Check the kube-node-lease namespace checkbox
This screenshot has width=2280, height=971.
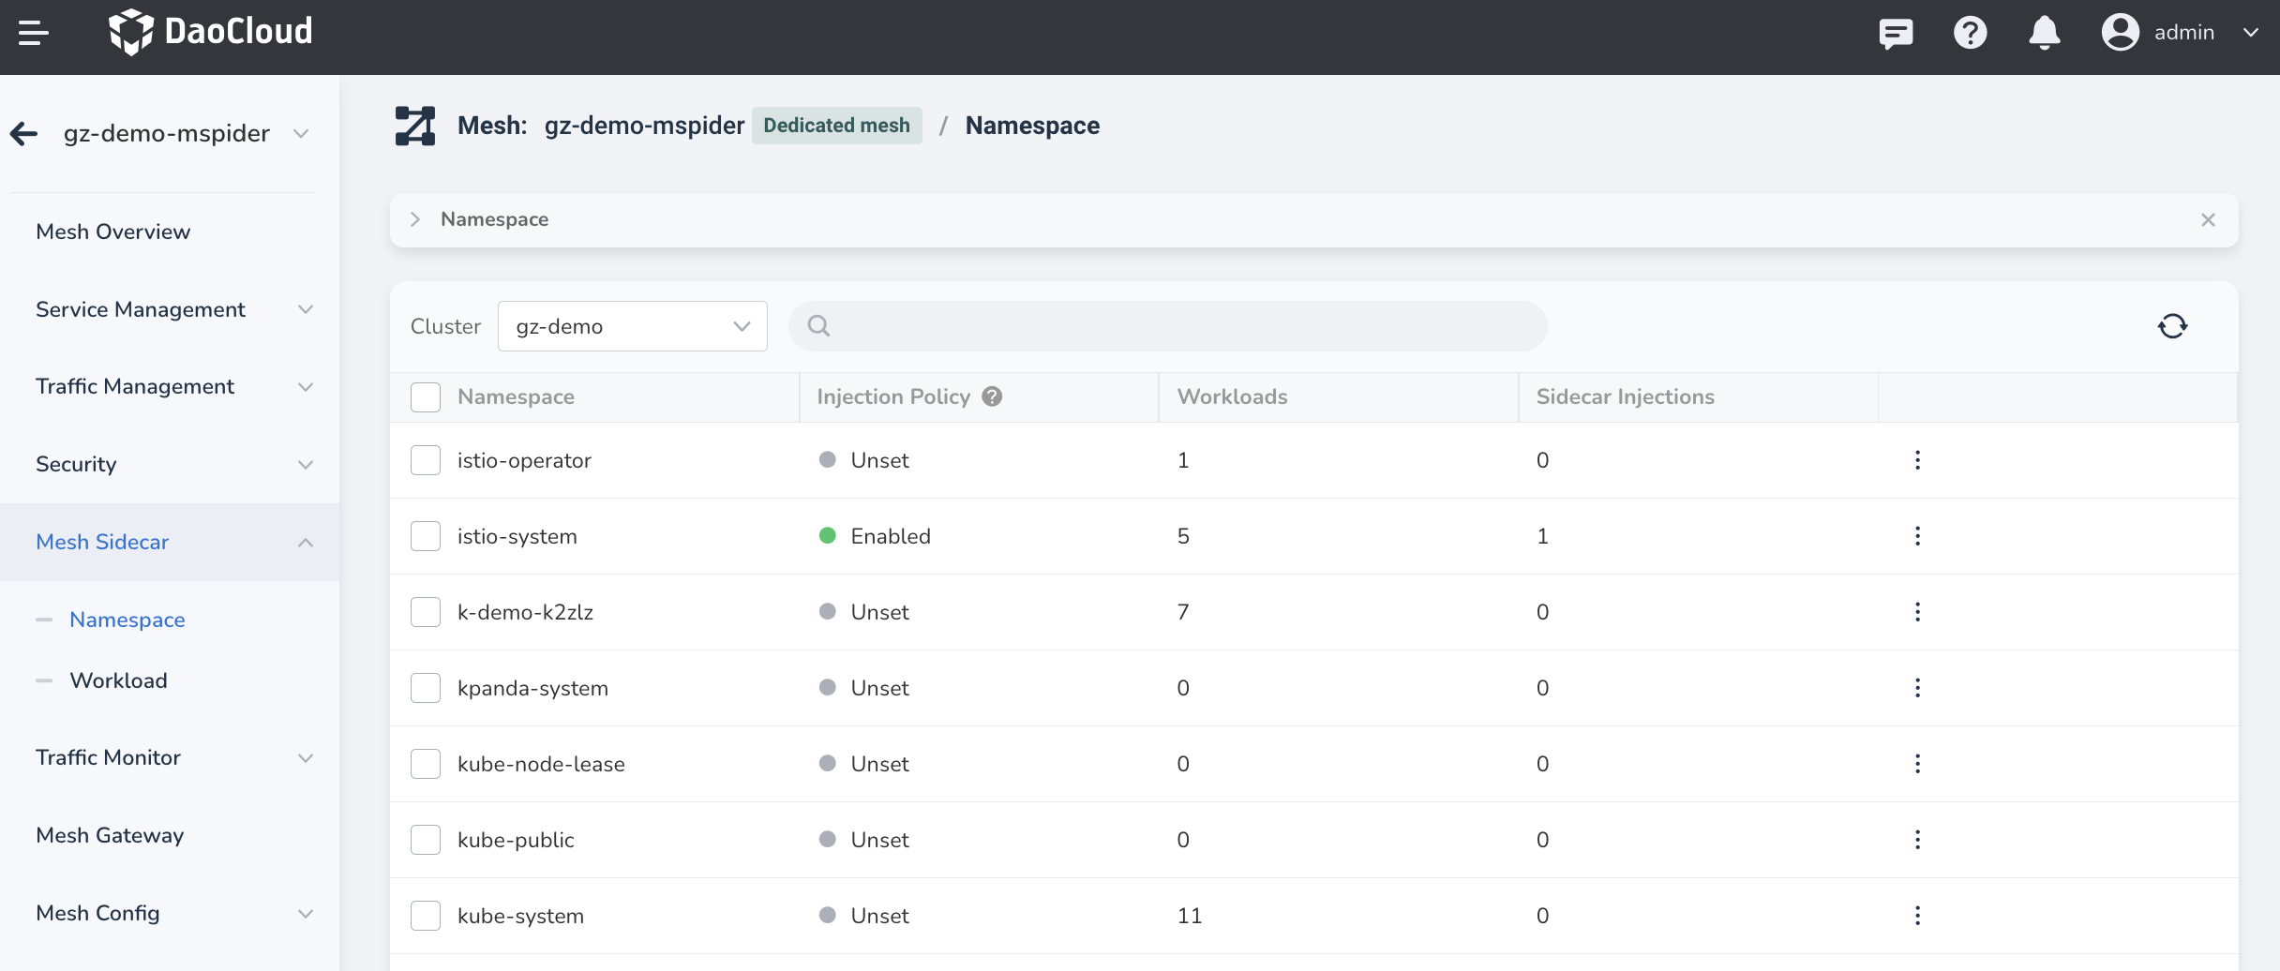point(426,764)
